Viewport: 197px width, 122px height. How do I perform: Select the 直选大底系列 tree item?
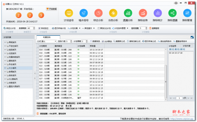(18, 86)
